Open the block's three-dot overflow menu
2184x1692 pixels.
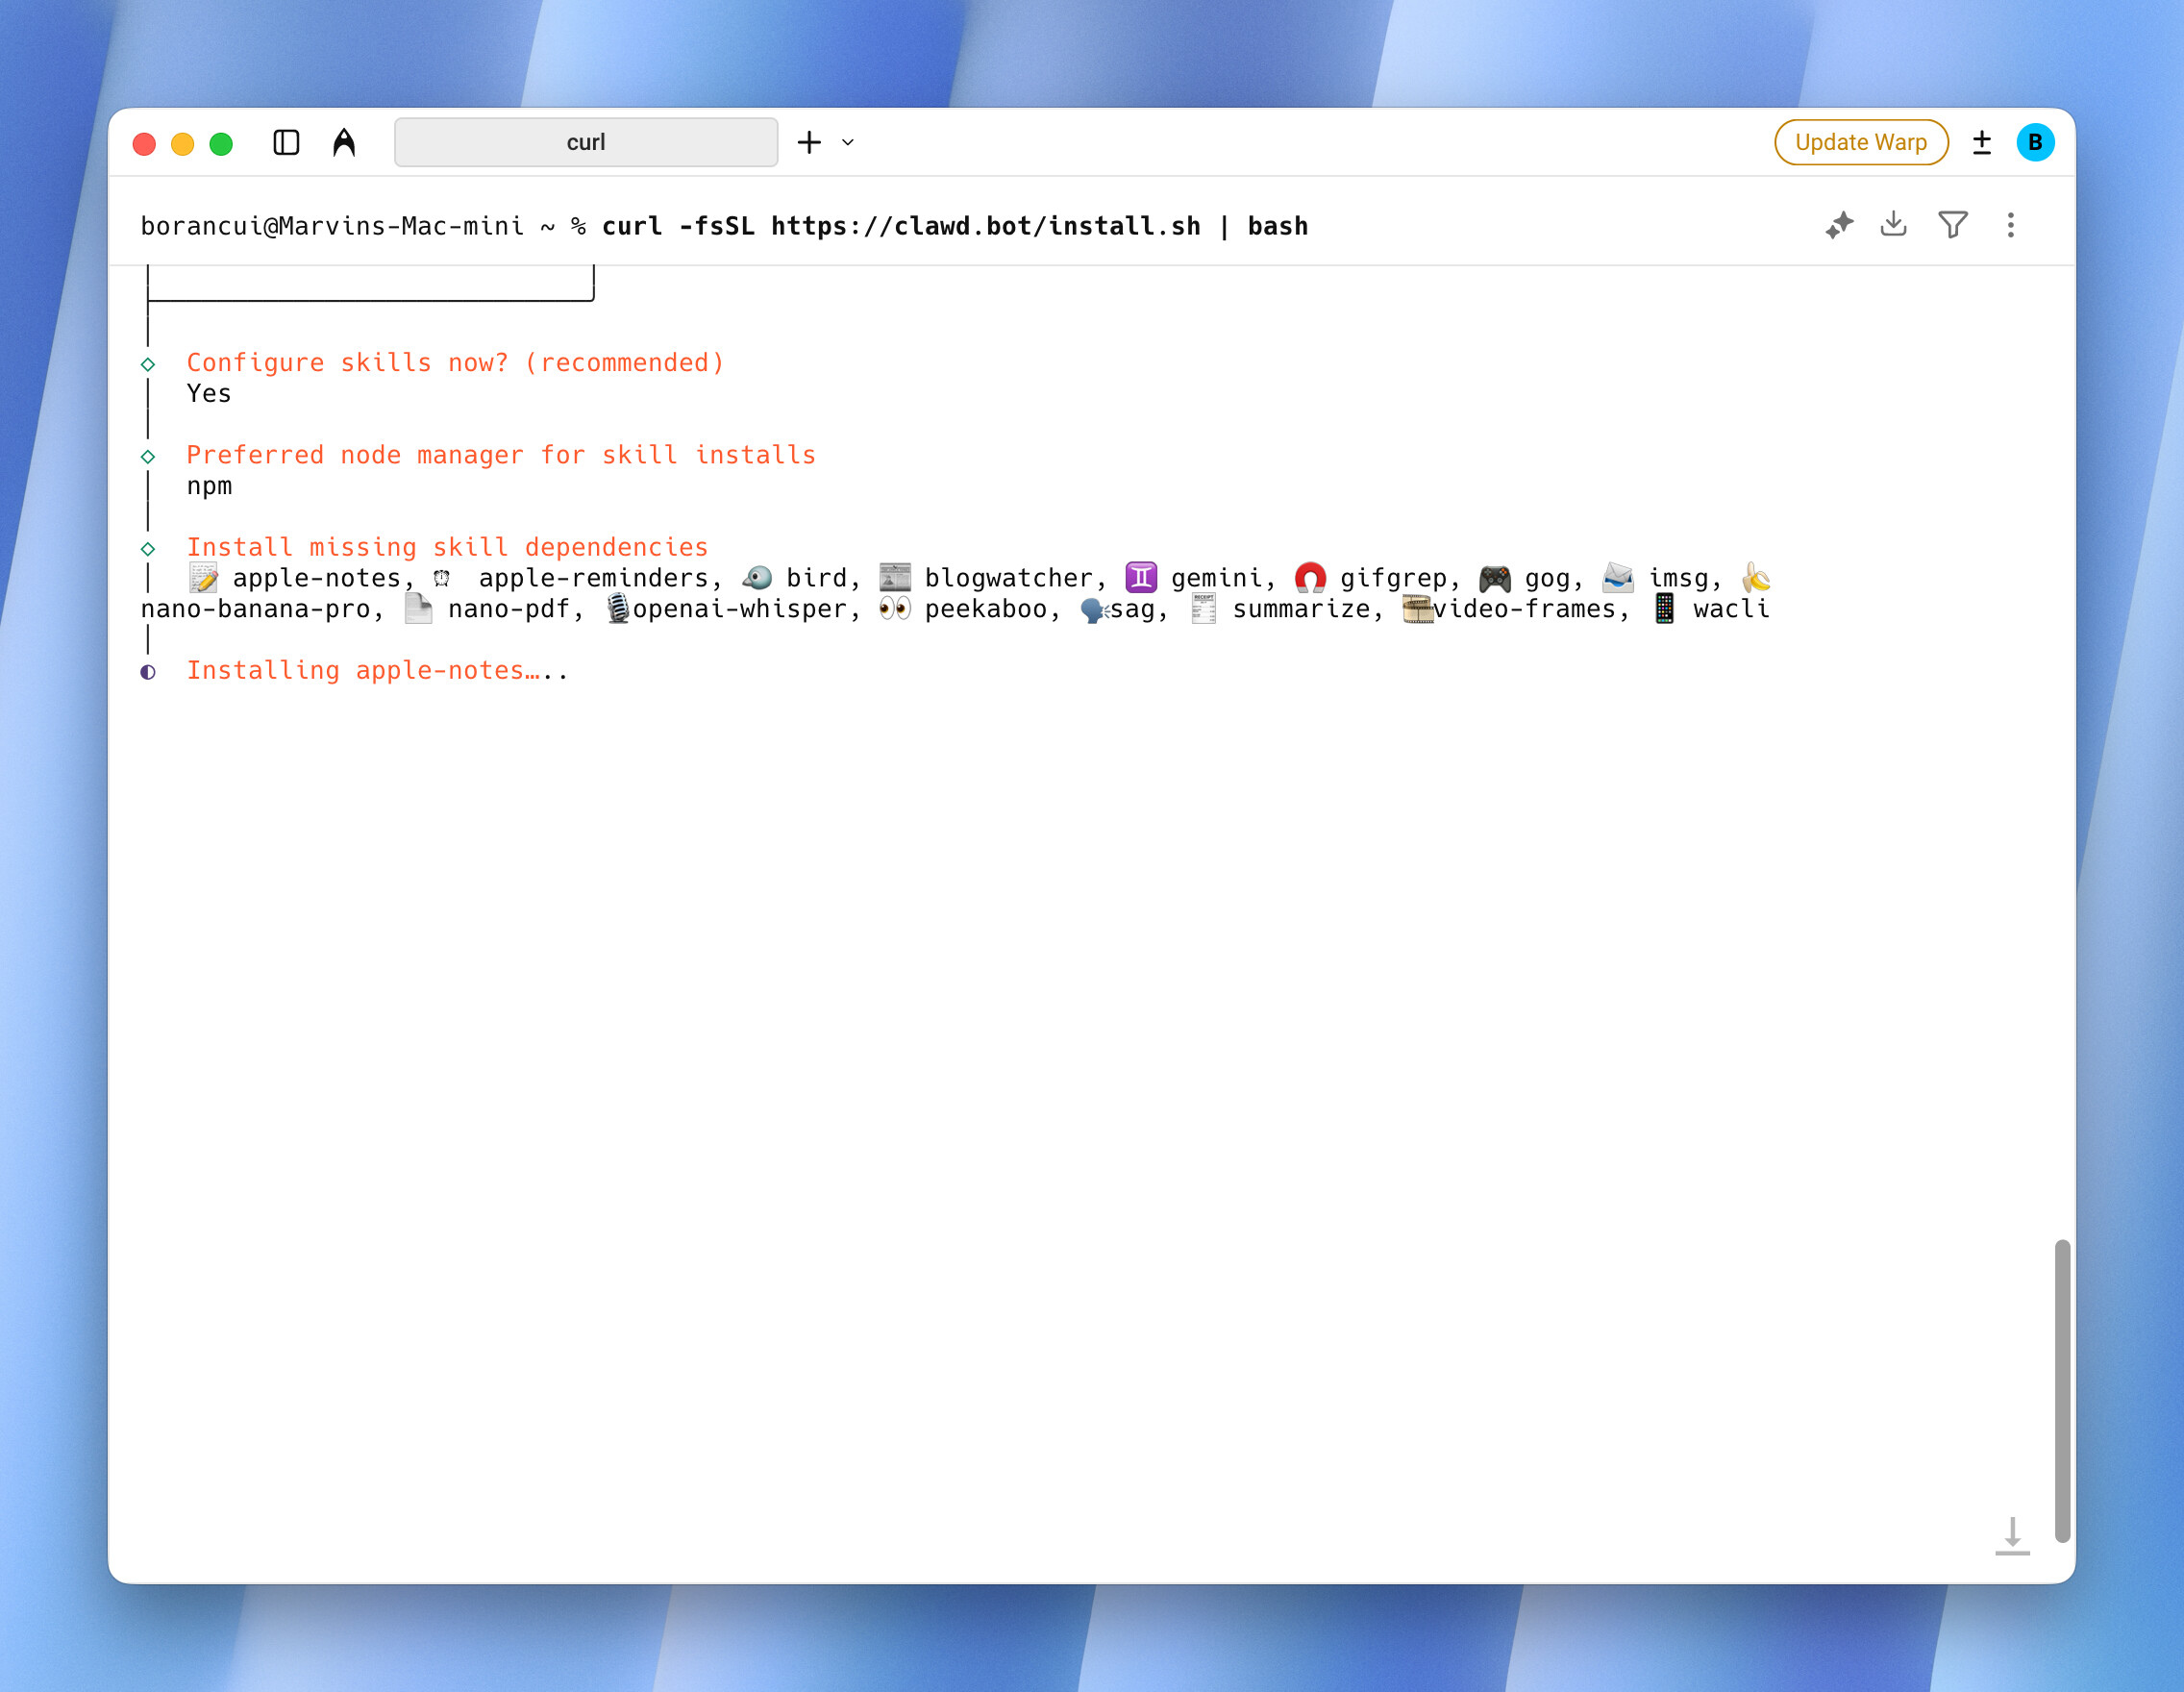(2010, 225)
